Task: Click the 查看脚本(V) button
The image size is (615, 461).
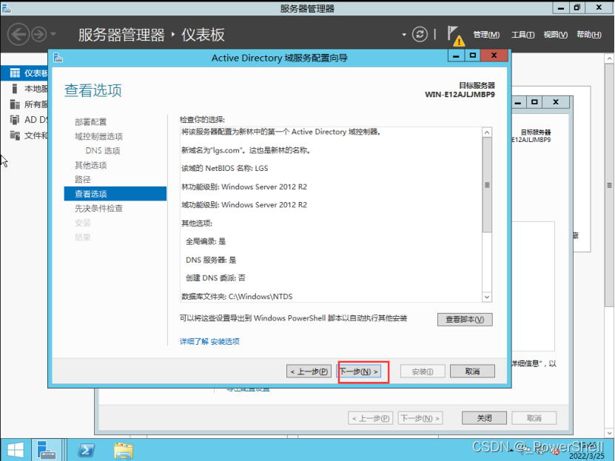Action: pyautogui.click(x=465, y=320)
